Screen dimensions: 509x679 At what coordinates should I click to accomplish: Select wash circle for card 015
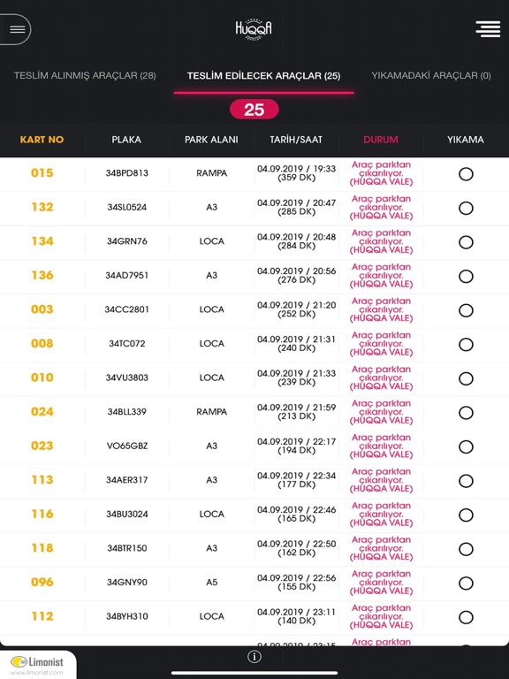tap(466, 174)
